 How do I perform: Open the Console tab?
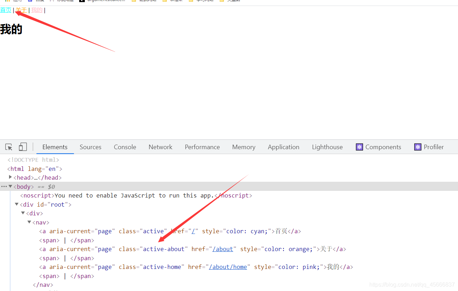[125, 147]
